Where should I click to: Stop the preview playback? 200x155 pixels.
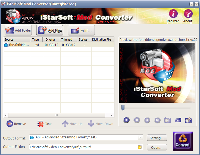(x=137, y=120)
